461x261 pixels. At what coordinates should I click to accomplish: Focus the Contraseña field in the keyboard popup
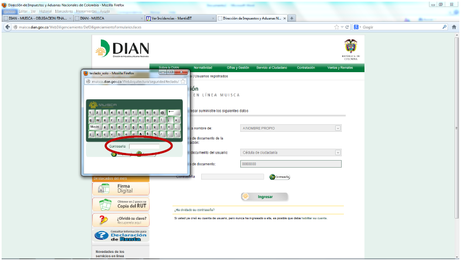pos(144,147)
